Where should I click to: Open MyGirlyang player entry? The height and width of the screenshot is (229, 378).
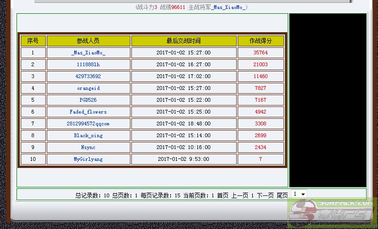(x=88, y=159)
